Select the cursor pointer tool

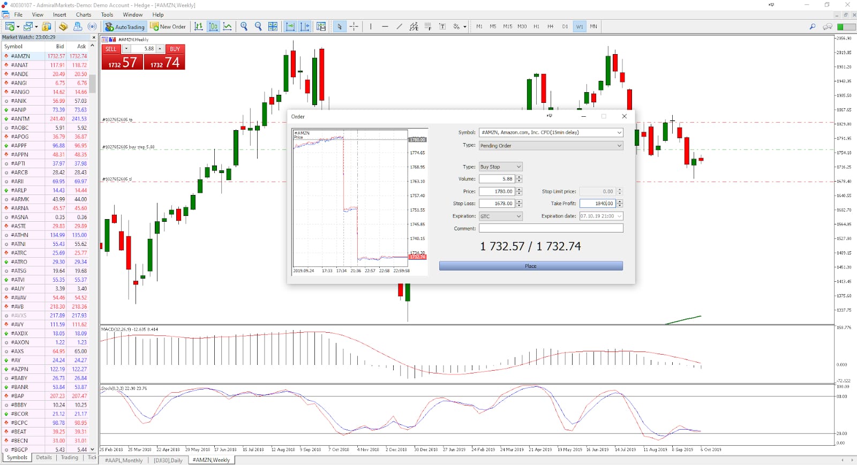(x=340, y=26)
